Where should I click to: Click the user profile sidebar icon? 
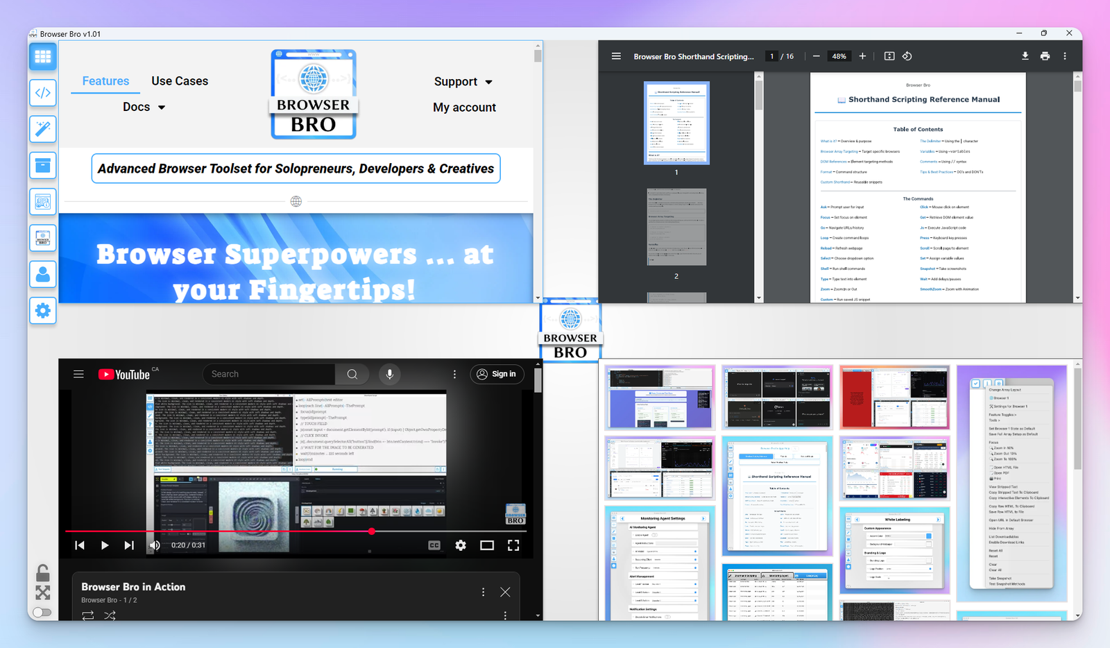click(x=42, y=275)
